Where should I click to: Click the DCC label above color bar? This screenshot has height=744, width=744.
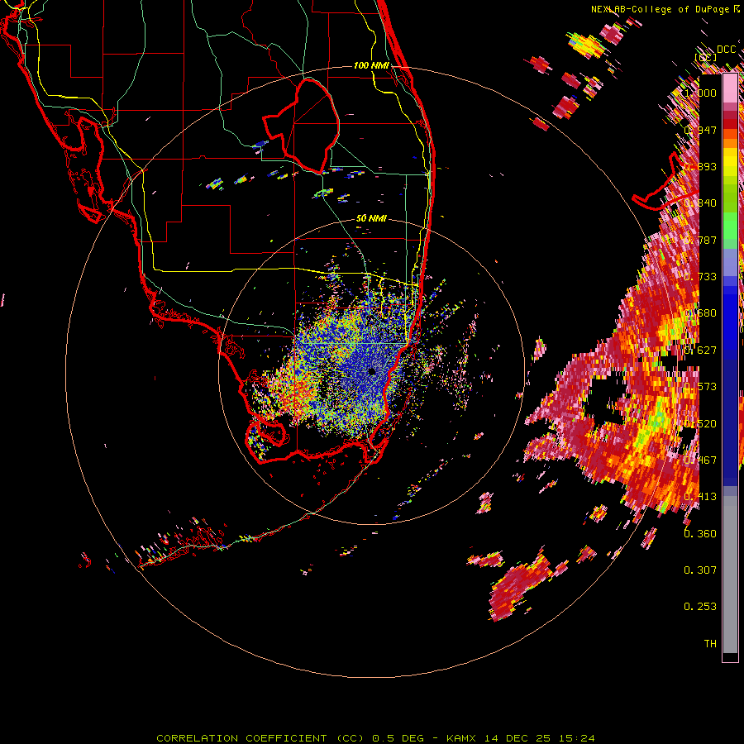726,50
